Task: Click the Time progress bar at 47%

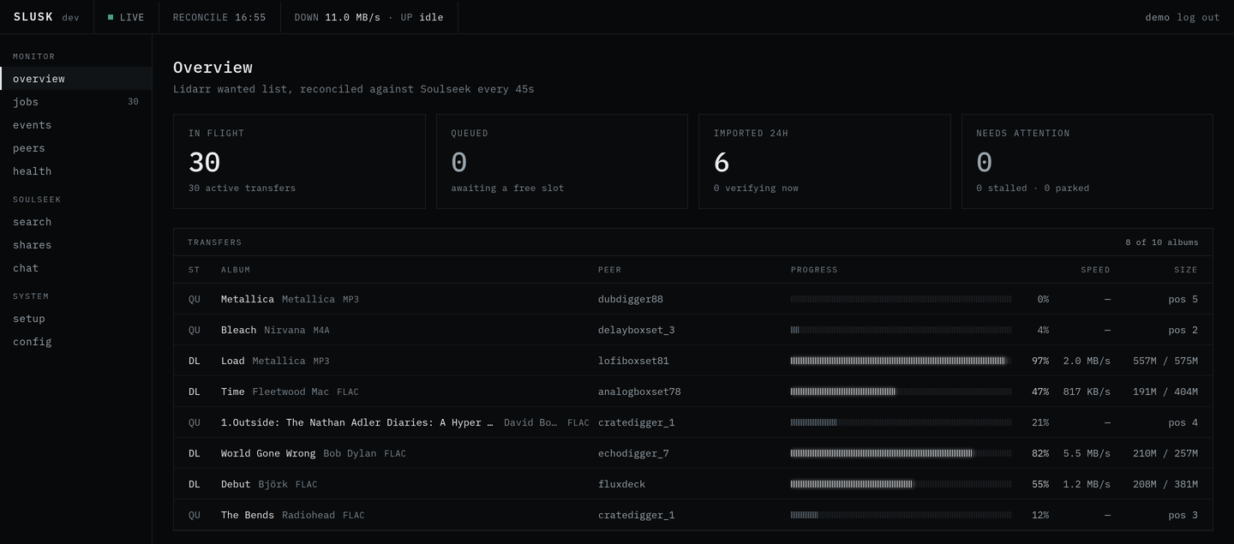Action: 901,392
